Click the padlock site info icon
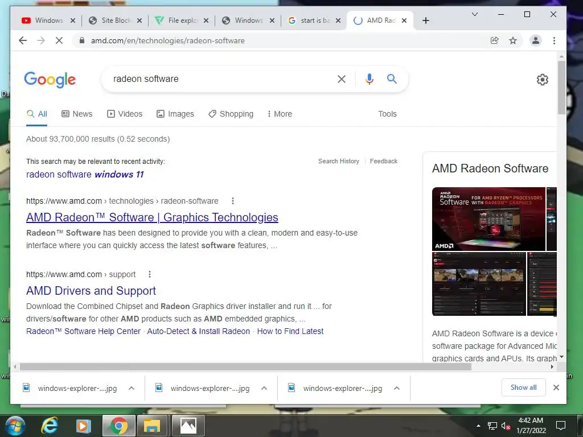Viewport: 583px width, 437px height. [82, 40]
